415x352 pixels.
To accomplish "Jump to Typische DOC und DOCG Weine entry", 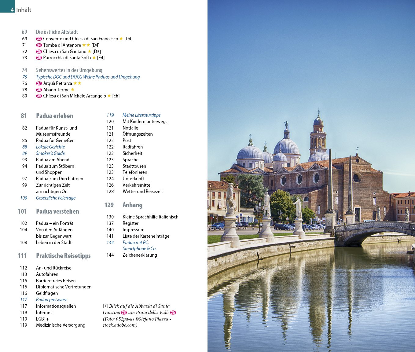I will click(88, 77).
